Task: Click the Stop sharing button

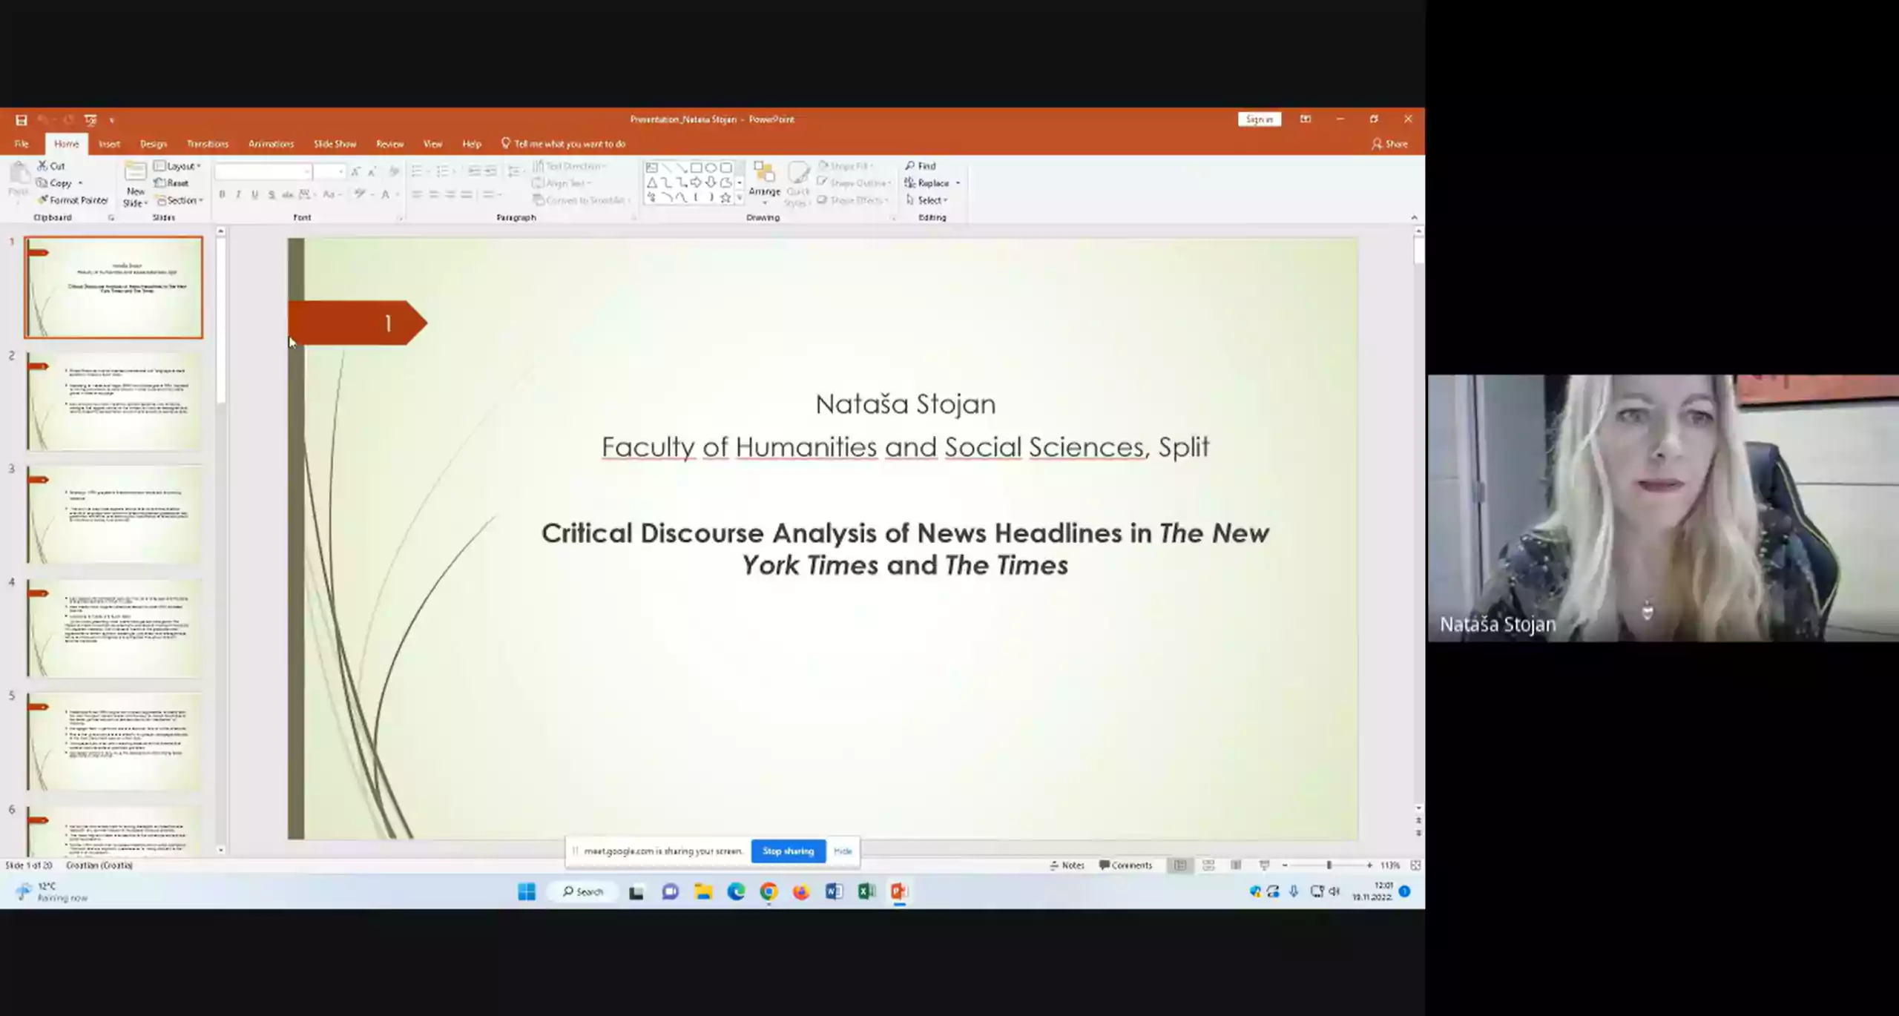Action: click(x=788, y=851)
